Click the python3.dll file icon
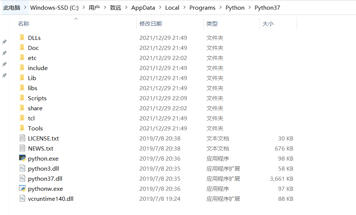356x215 pixels. pyautogui.click(x=22, y=168)
